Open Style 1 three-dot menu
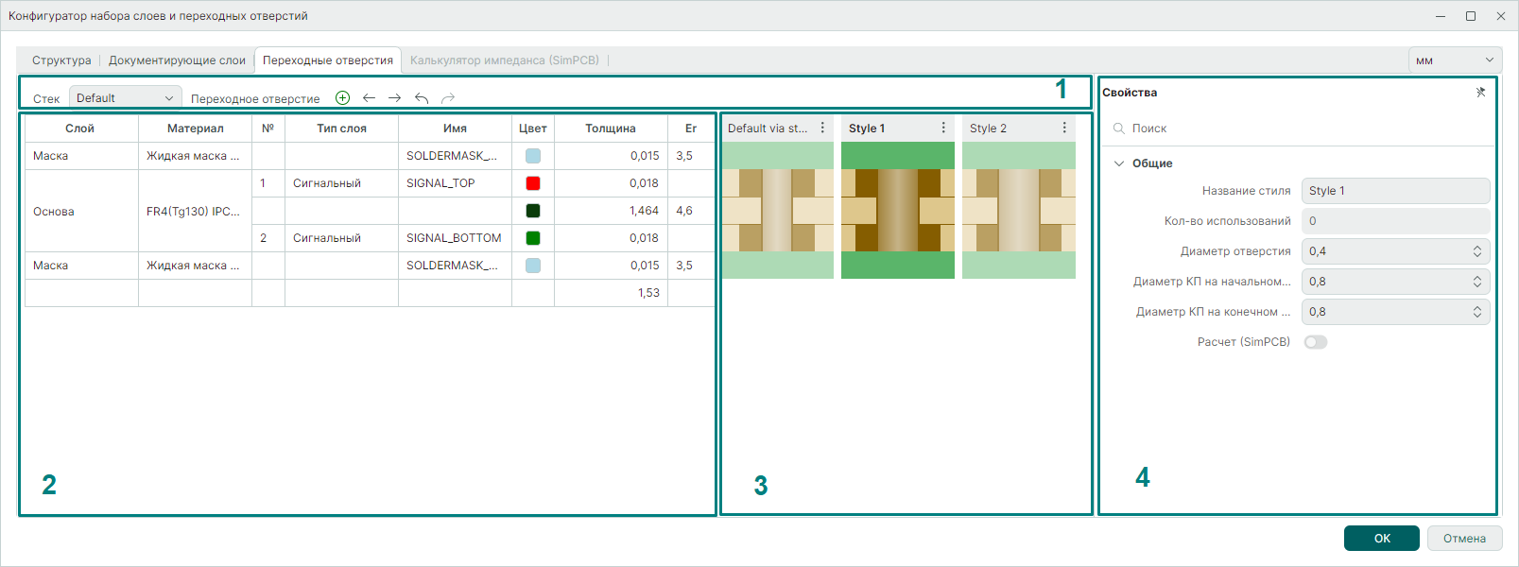Image resolution: width=1519 pixels, height=567 pixels. 943,128
